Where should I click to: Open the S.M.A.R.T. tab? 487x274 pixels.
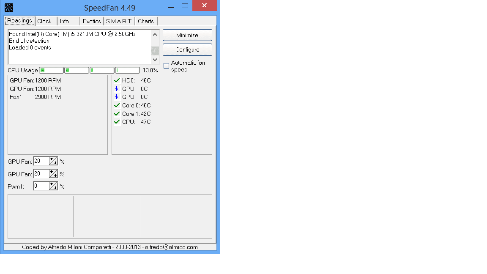point(119,21)
